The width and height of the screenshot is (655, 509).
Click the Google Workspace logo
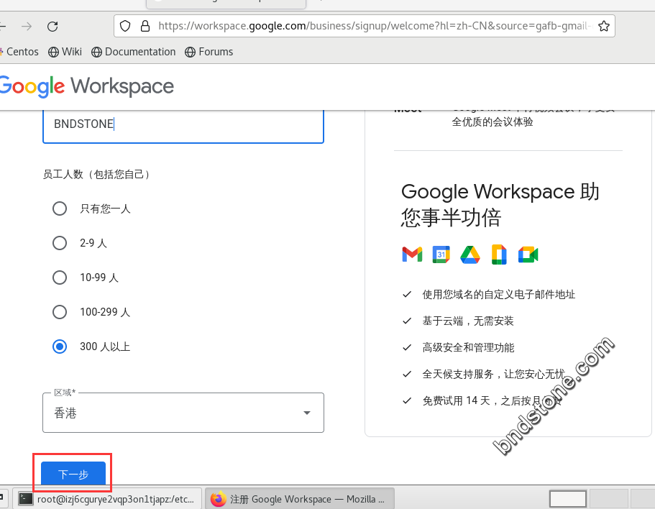pyautogui.click(x=86, y=86)
